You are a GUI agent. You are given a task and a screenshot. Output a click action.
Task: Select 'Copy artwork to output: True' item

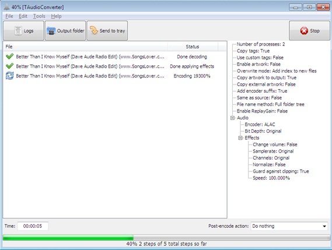(267, 78)
